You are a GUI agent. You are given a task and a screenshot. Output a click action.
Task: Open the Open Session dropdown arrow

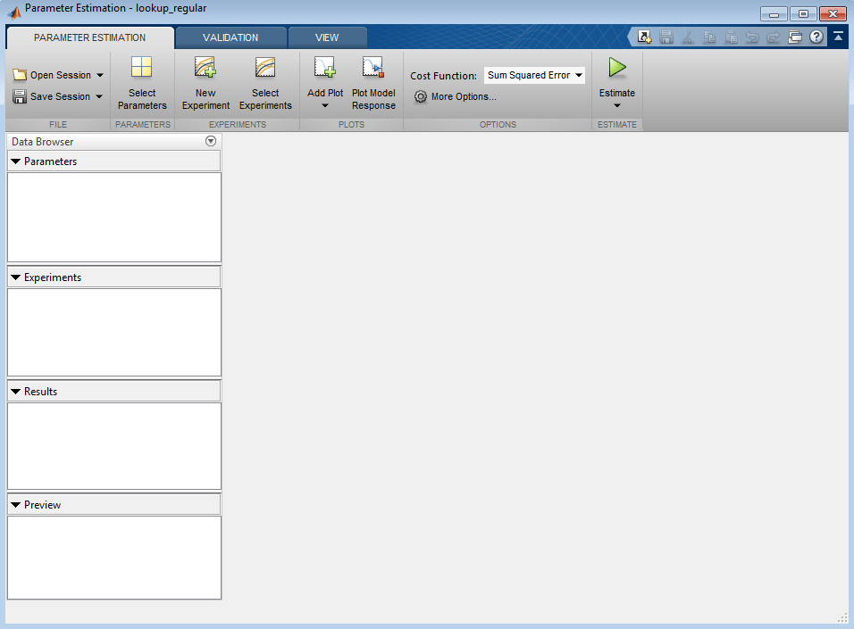(100, 75)
